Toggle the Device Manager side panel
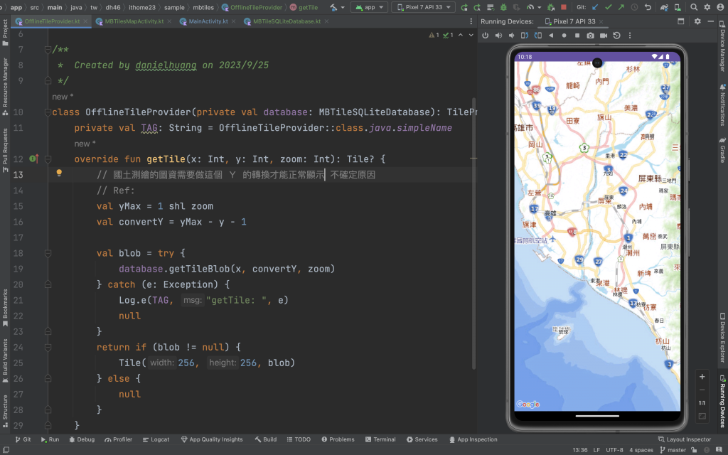Image resolution: width=728 pixels, height=455 pixels. click(x=722, y=46)
